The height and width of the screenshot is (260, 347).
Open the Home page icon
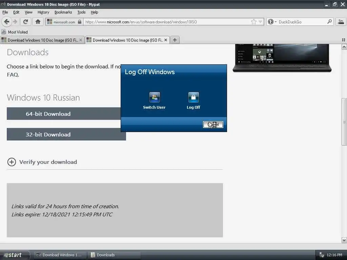click(38, 22)
